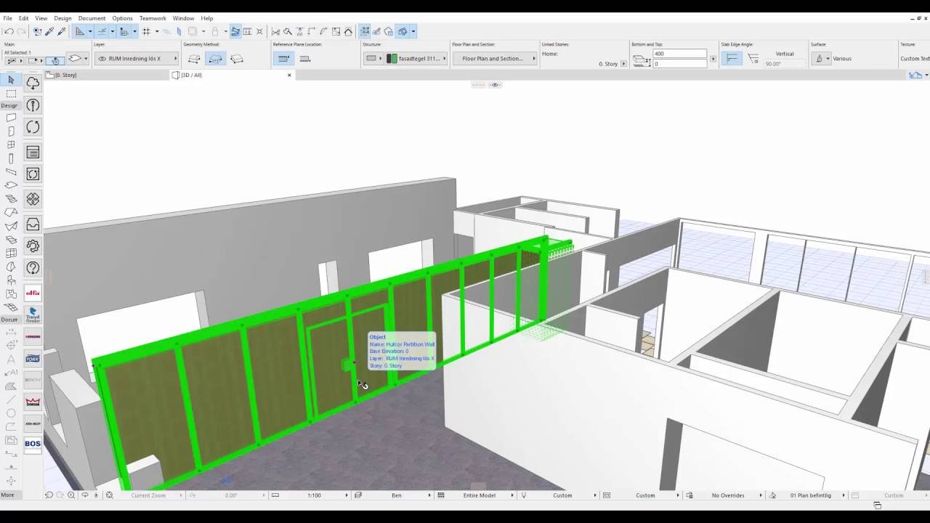Click the circular rotate arrows icon in the palette

click(x=33, y=127)
